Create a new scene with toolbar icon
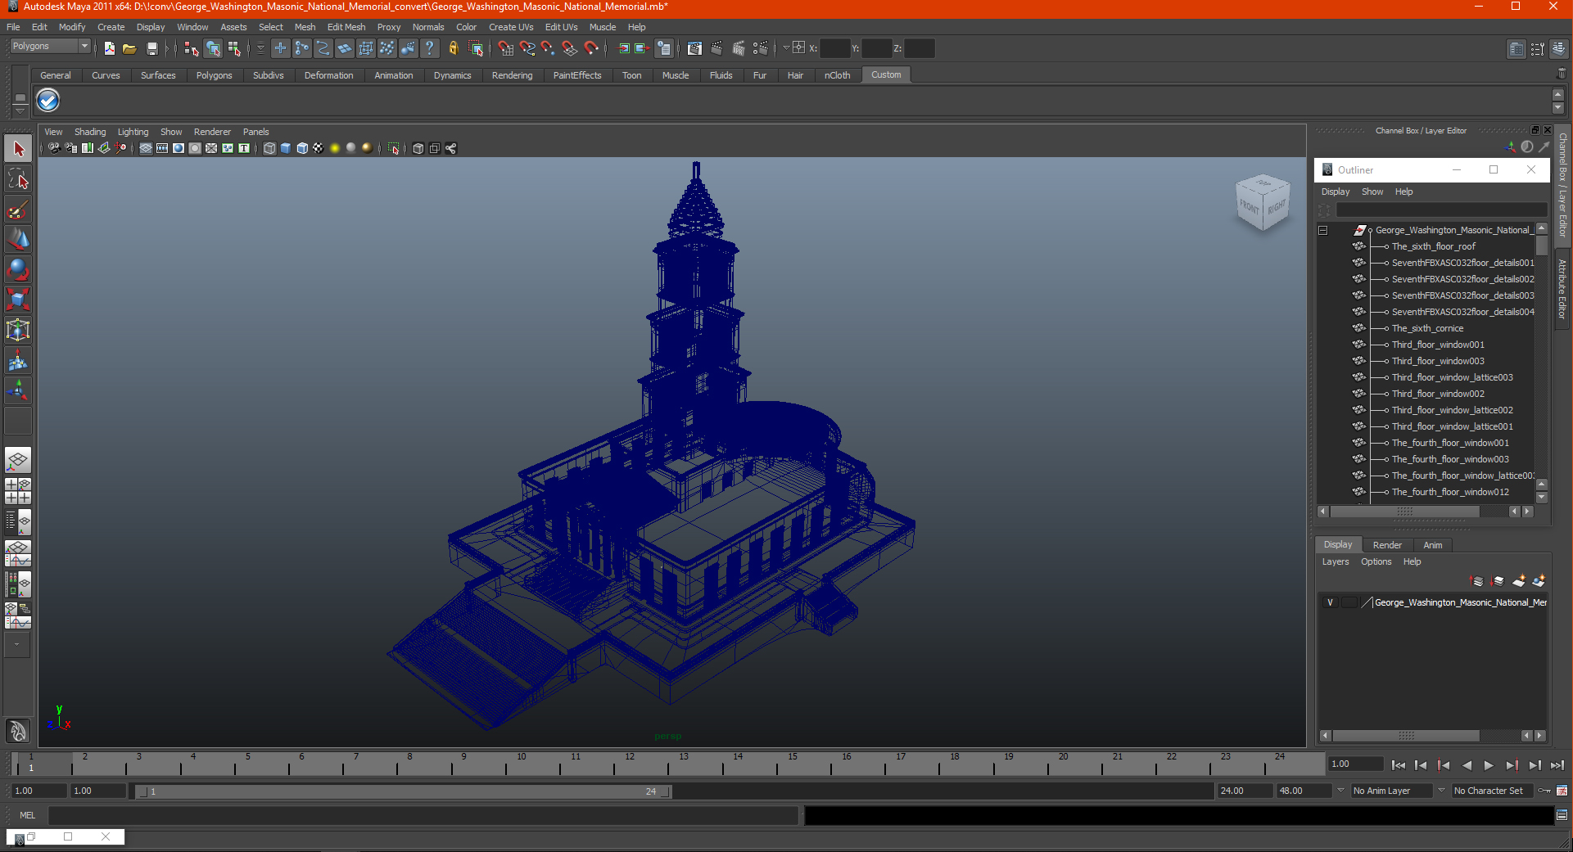 point(109,48)
